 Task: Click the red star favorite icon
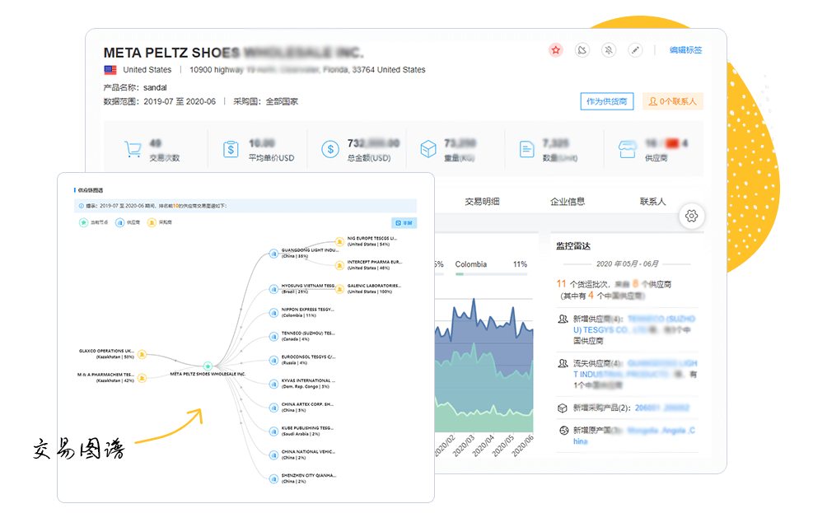click(x=556, y=50)
